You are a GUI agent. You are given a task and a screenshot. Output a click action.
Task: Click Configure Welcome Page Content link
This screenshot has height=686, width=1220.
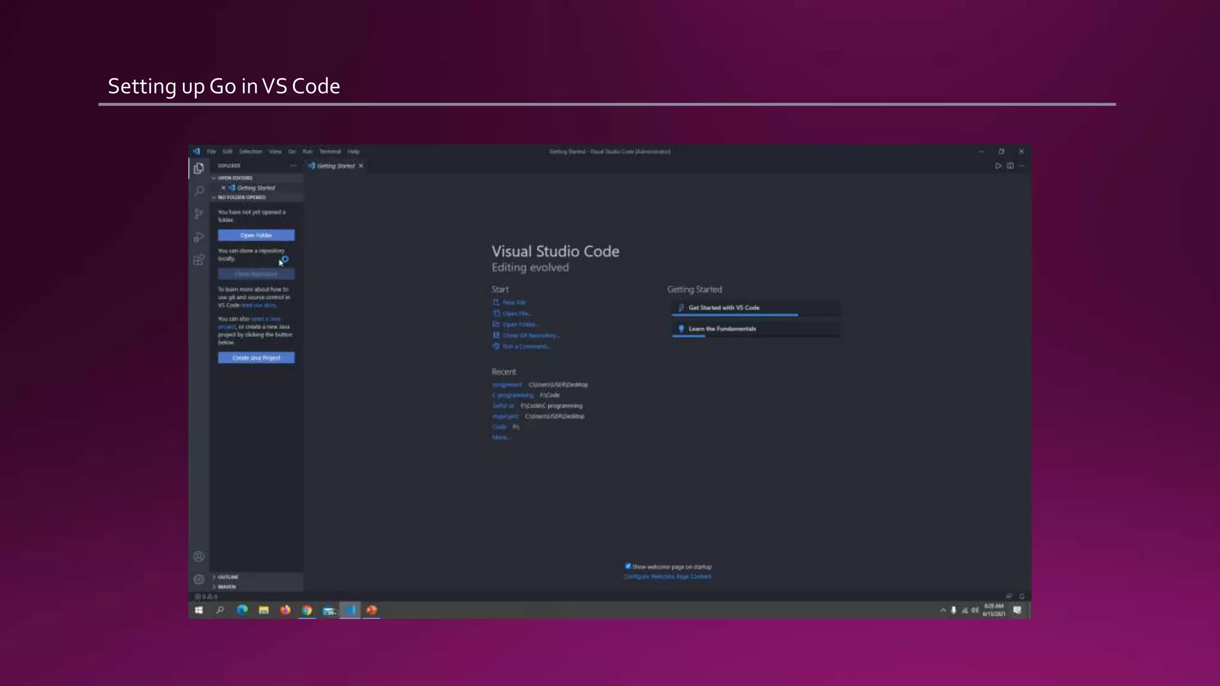click(x=667, y=577)
